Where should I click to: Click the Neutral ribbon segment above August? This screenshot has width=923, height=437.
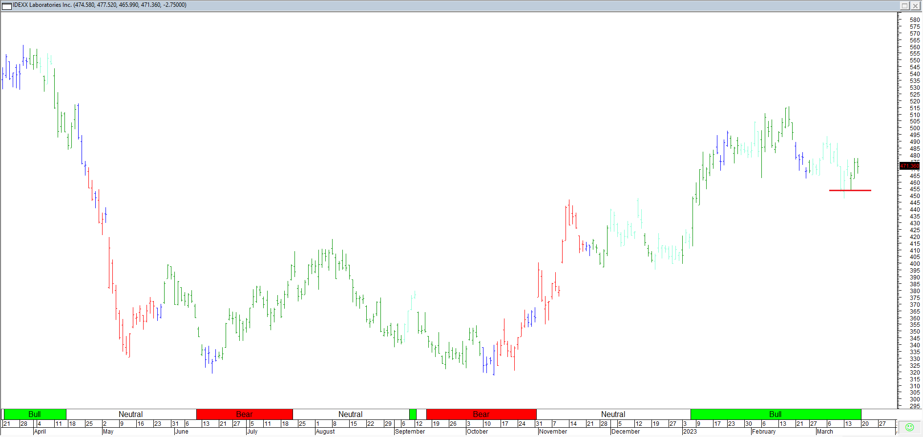pyautogui.click(x=351, y=414)
